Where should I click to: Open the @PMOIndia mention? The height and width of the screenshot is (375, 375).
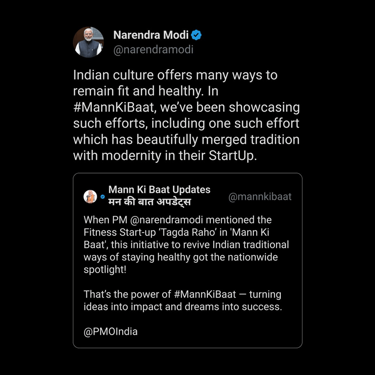(x=111, y=331)
